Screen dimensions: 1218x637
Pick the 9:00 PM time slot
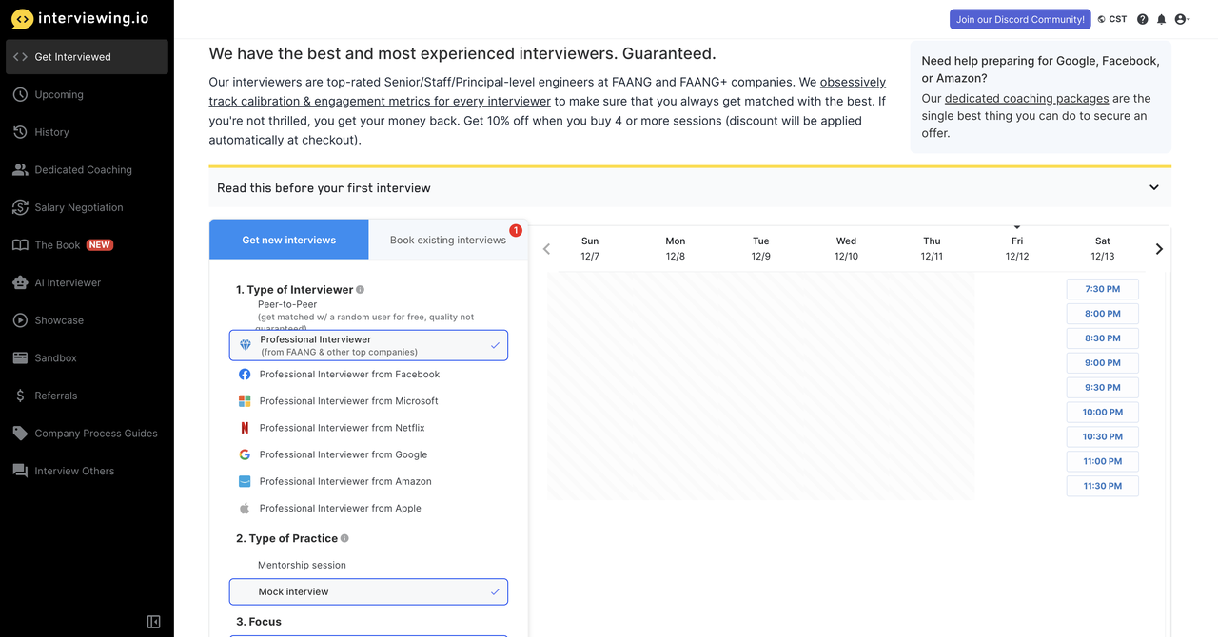tap(1102, 362)
